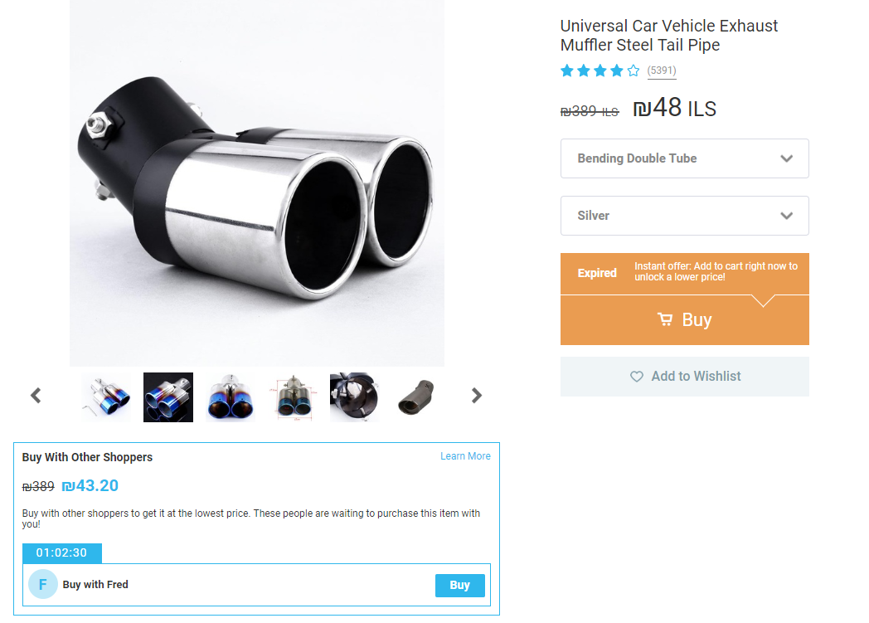Screen dimensions: 869x623
Task: Expand the Silver color dropdown
Action: (x=685, y=216)
